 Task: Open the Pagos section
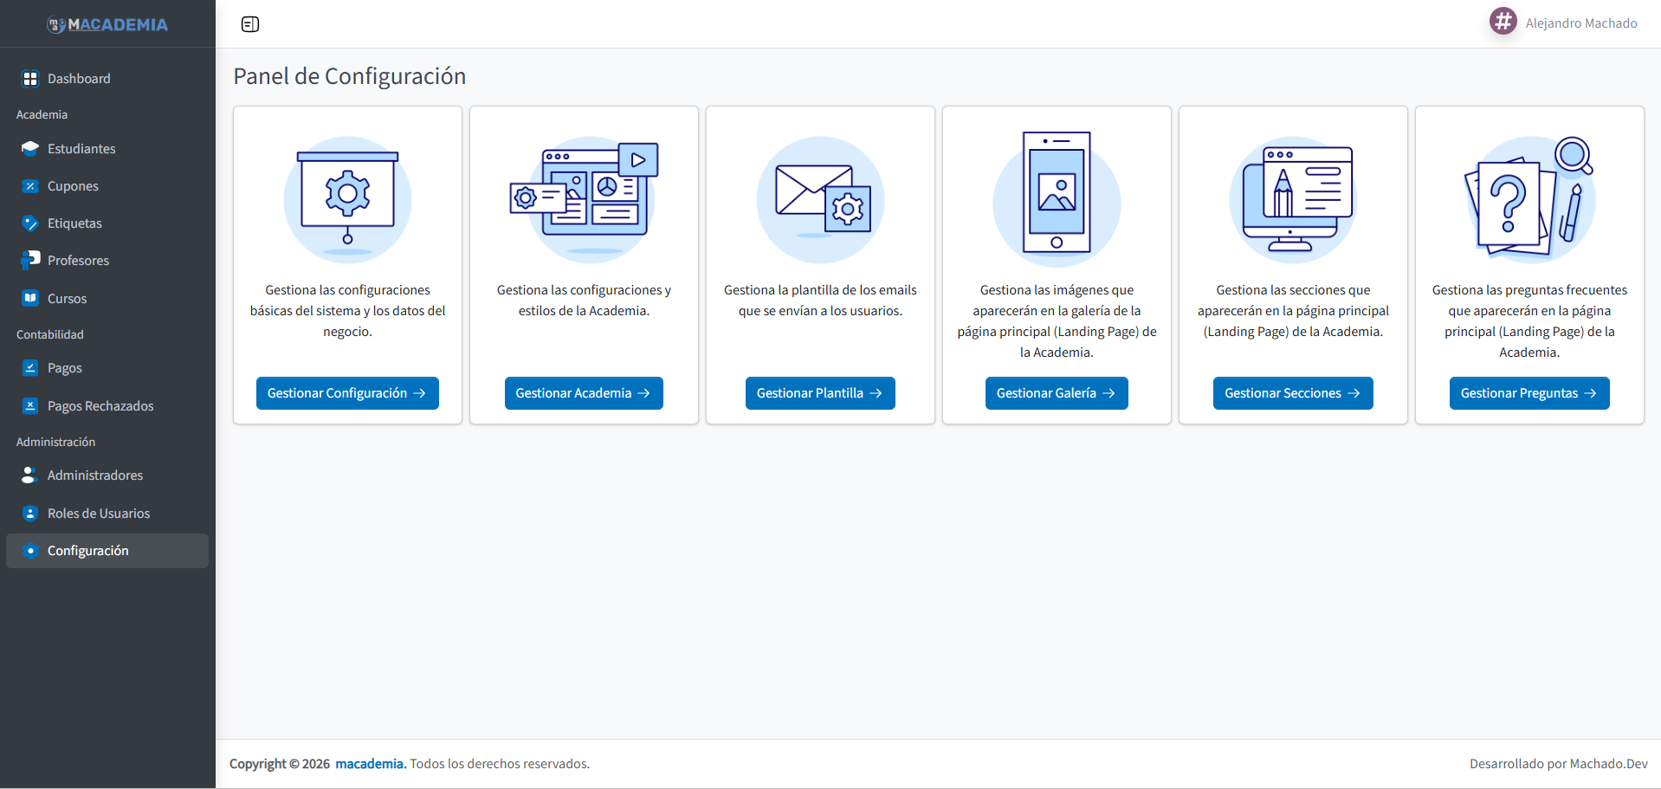(66, 367)
